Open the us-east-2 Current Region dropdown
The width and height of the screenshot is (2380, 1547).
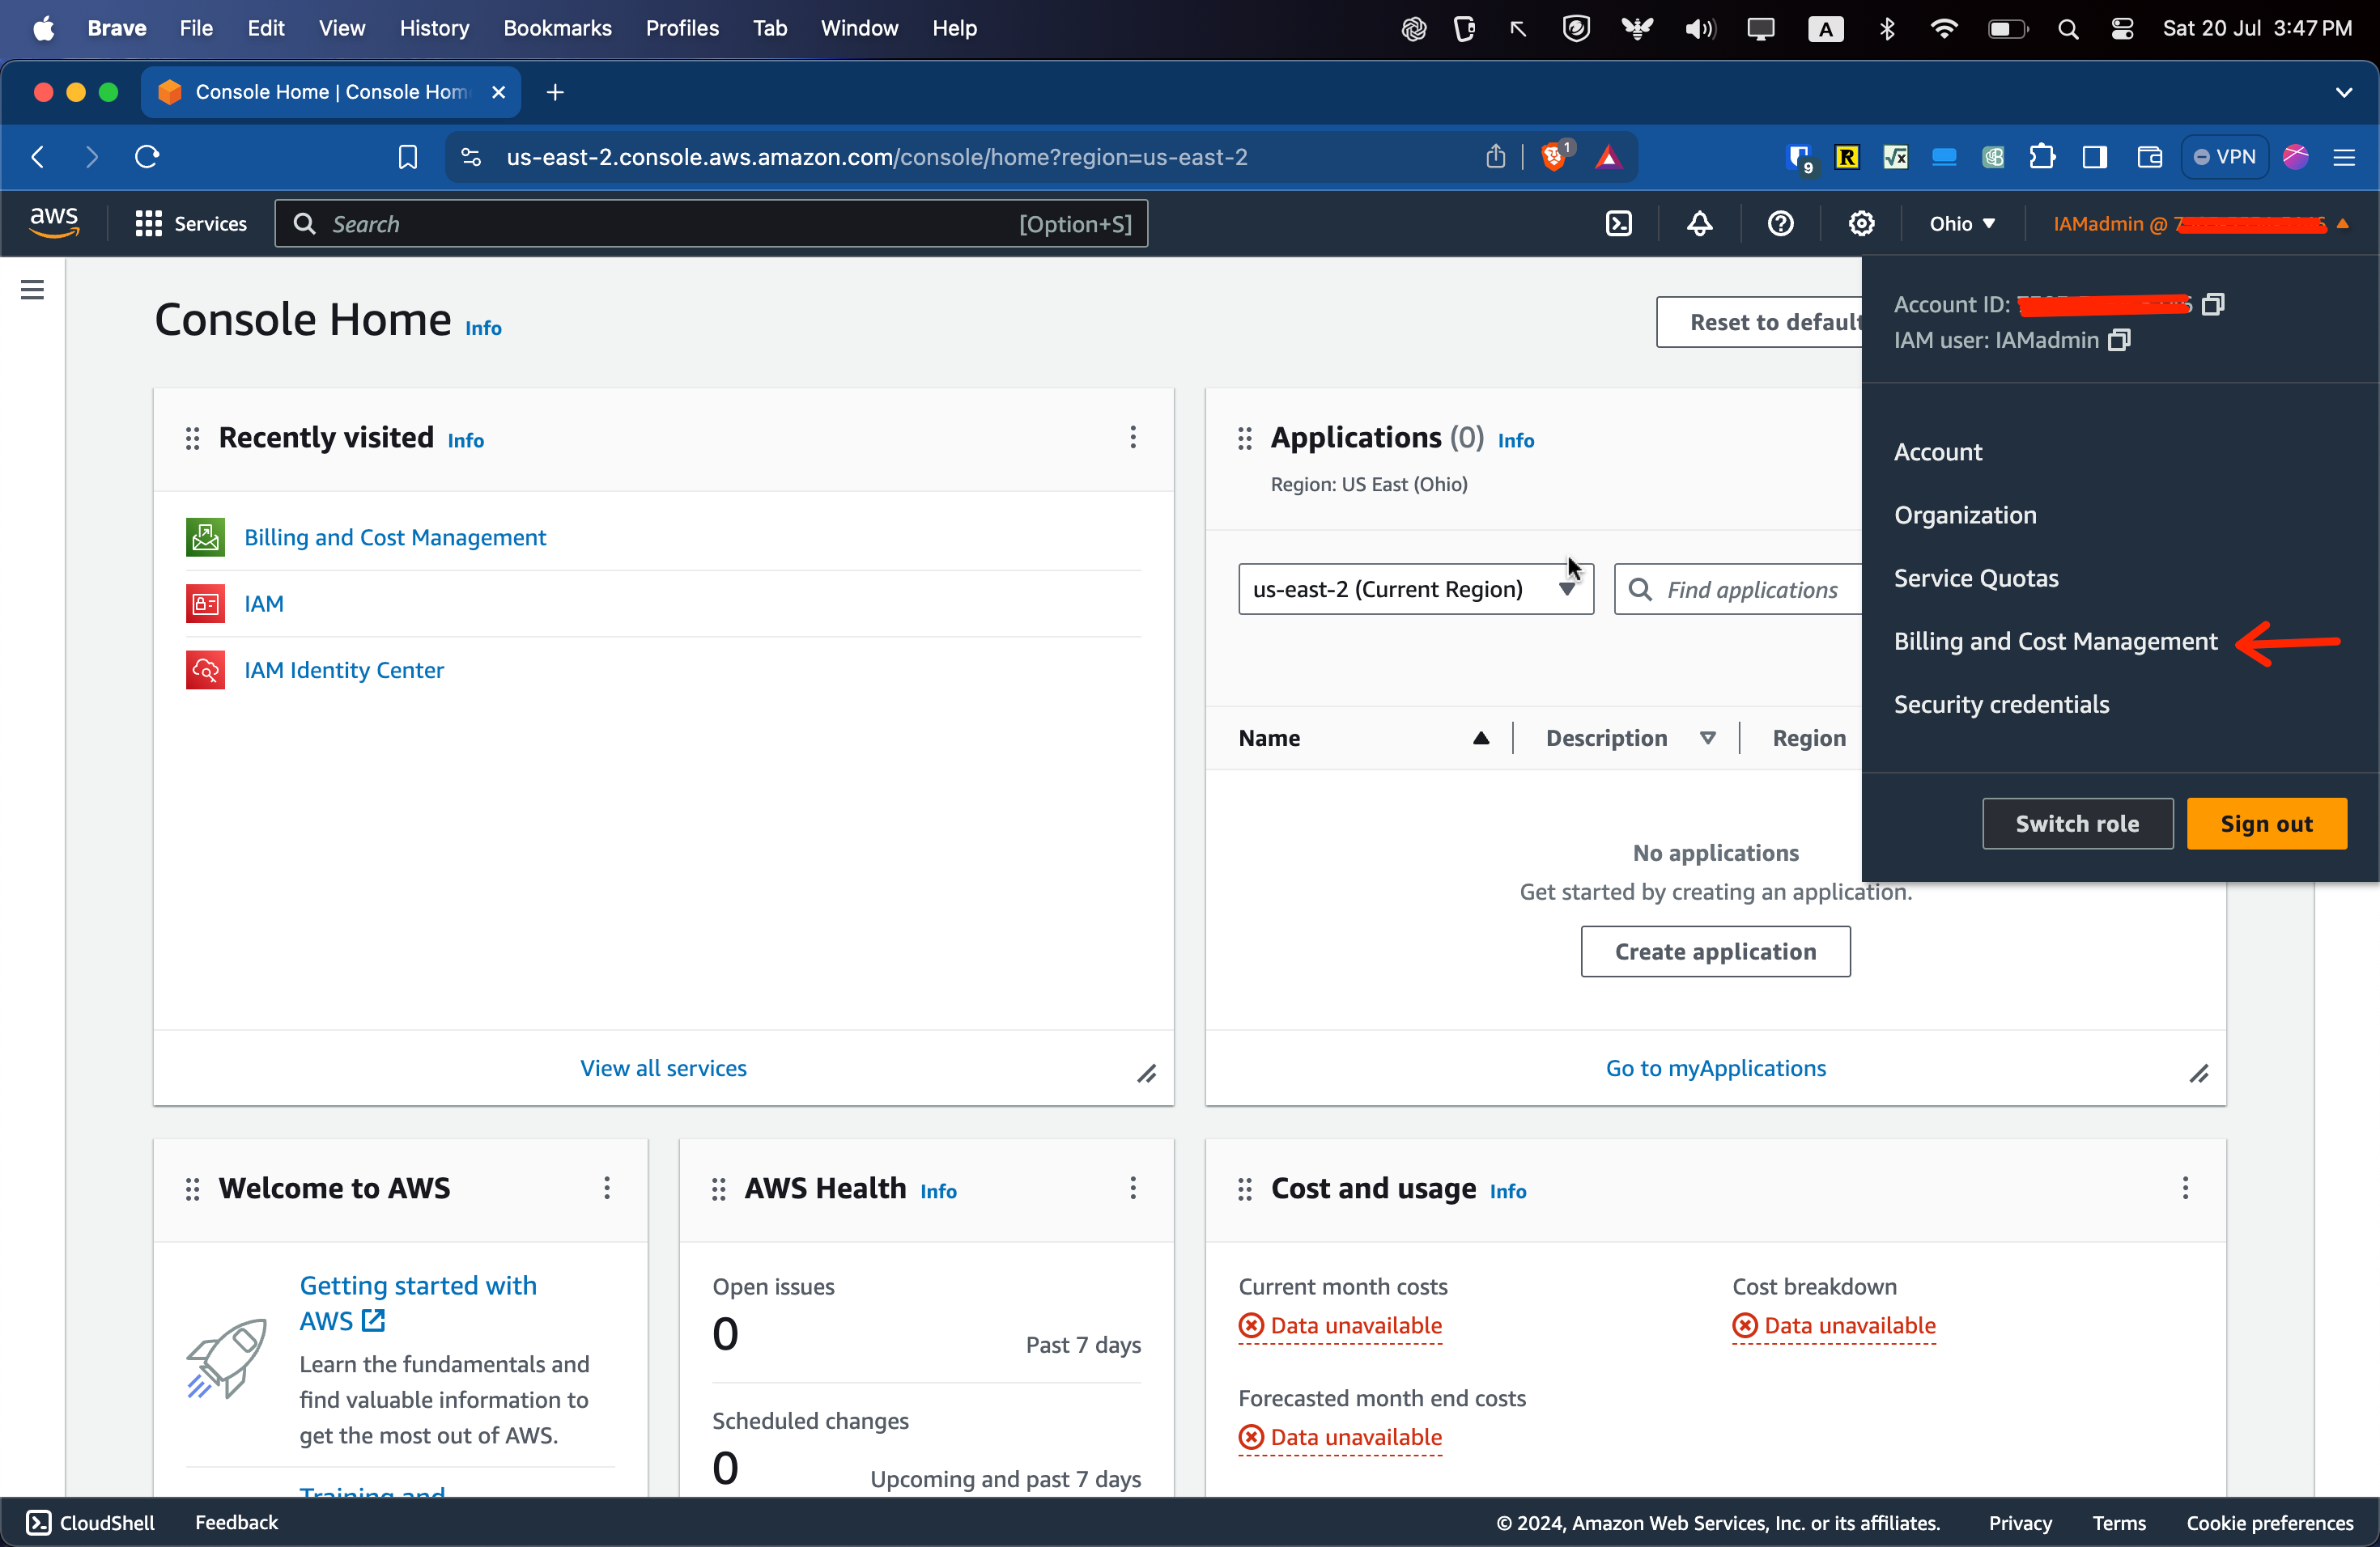(x=1414, y=588)
